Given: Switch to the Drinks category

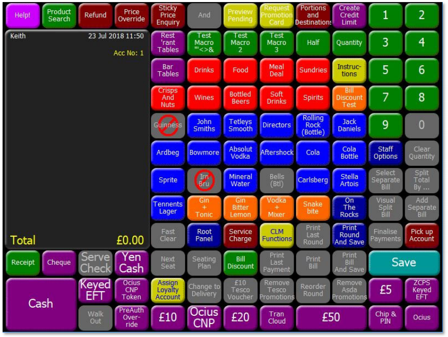Looking at the screenshot, I should pyautogui.click(x=204, y=70).
